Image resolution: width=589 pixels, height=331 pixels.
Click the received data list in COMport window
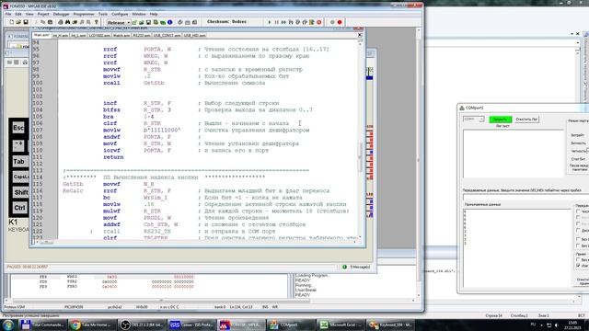tap(517, 248)
